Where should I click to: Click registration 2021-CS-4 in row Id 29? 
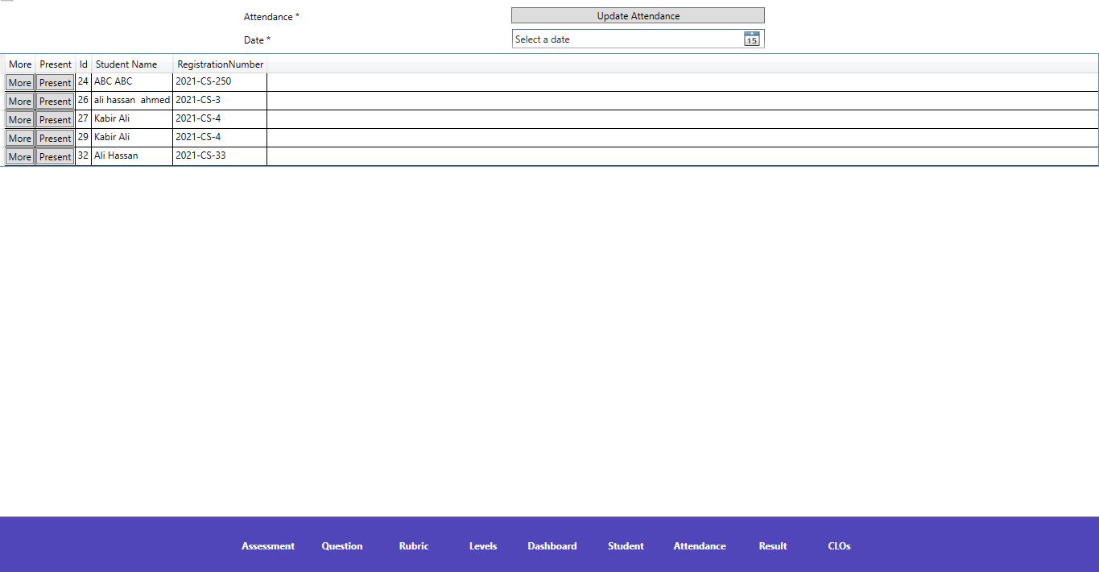(x=220, y=138)
